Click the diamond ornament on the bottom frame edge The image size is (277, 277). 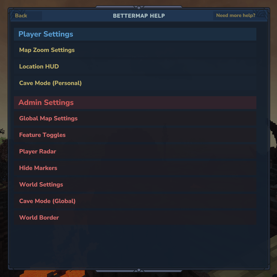click(139, 270)
